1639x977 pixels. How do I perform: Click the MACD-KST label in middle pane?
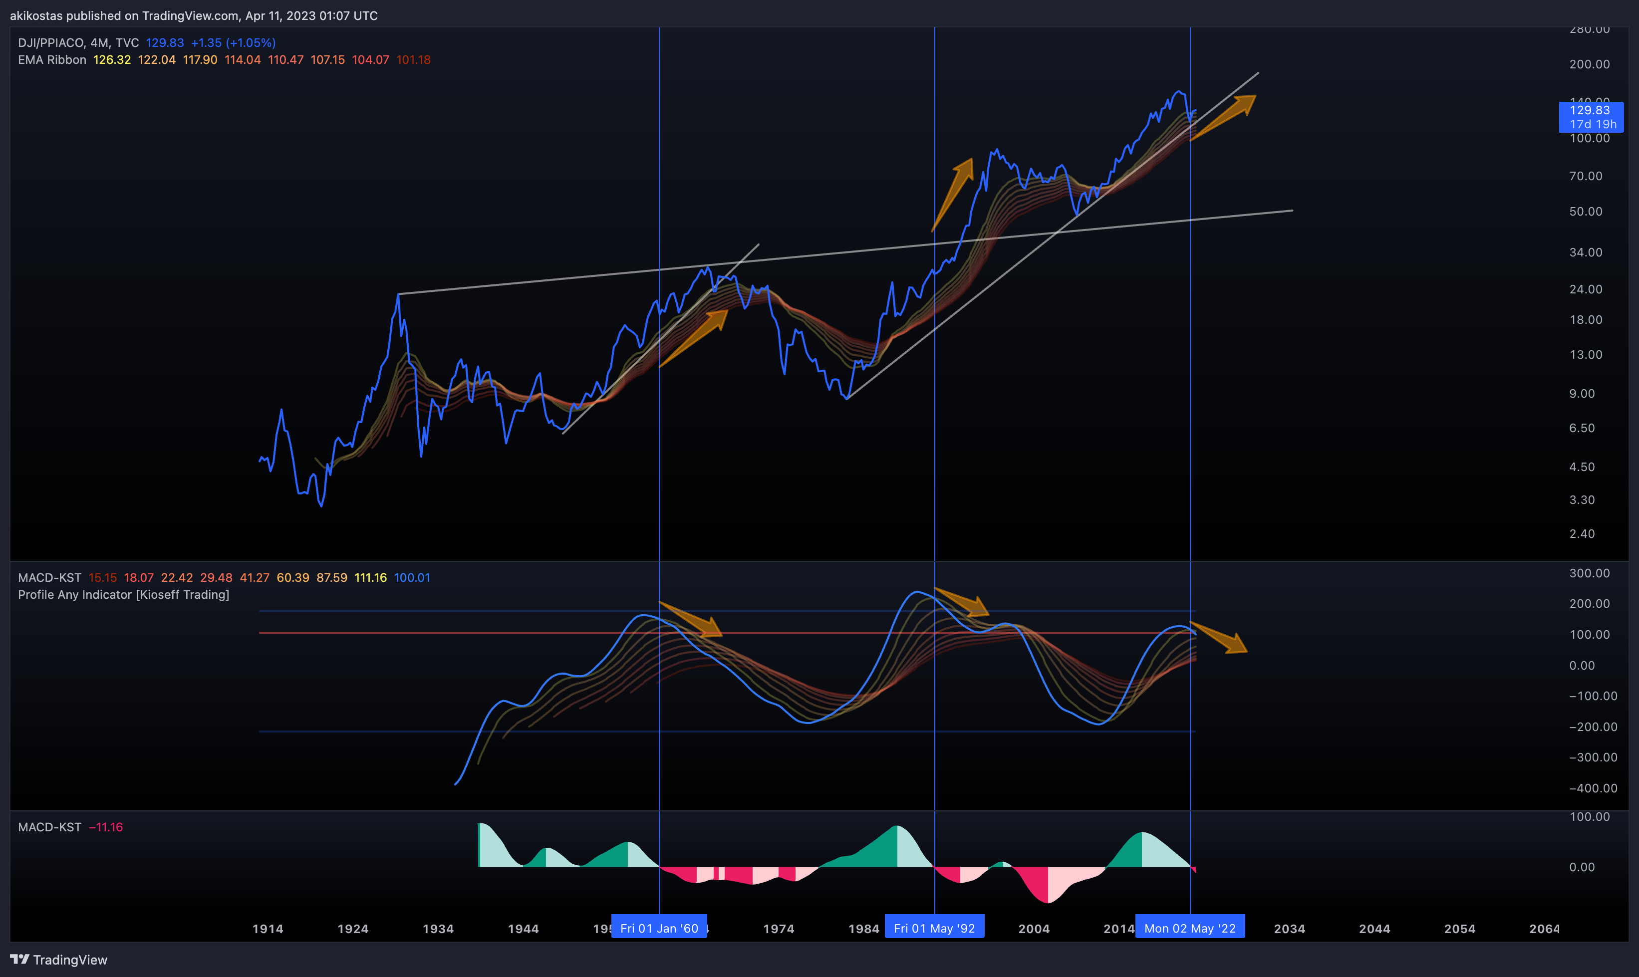click(x=49, y=578)
